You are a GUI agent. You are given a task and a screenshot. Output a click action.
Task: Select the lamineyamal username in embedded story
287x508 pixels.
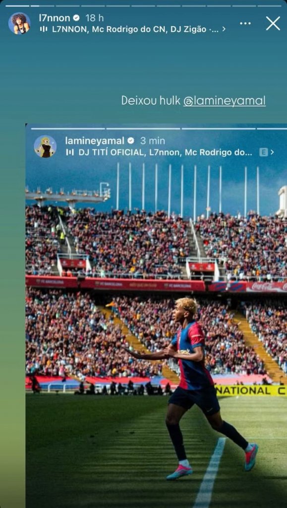pos(95,140)
